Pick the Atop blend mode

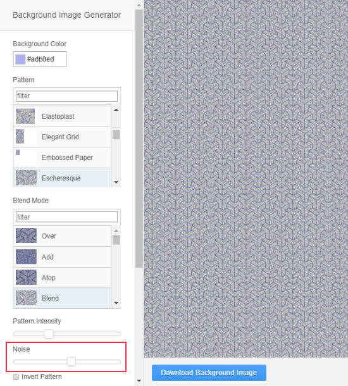[62, 277]
